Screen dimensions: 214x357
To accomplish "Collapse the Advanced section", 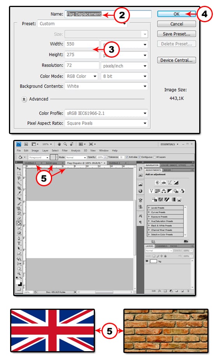I will click(24, 99).
